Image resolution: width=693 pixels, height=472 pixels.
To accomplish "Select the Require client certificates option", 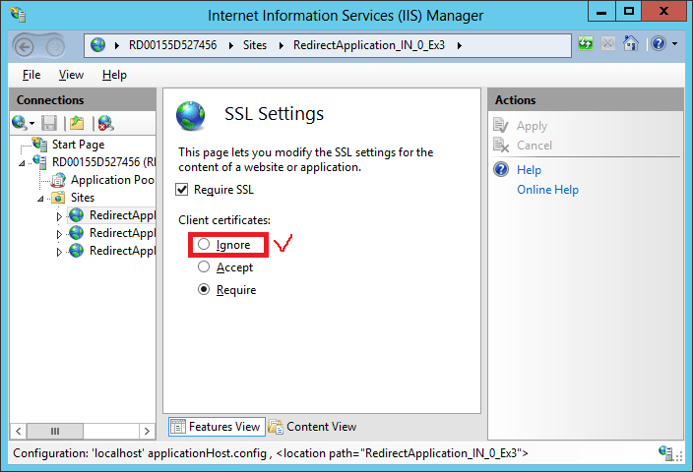I will 203,290.
